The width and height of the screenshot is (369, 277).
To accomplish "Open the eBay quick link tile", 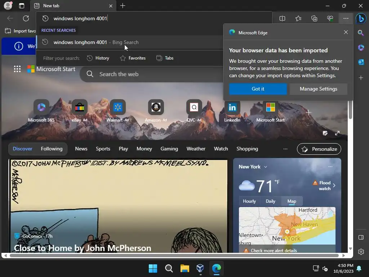I will pos(80,111).
